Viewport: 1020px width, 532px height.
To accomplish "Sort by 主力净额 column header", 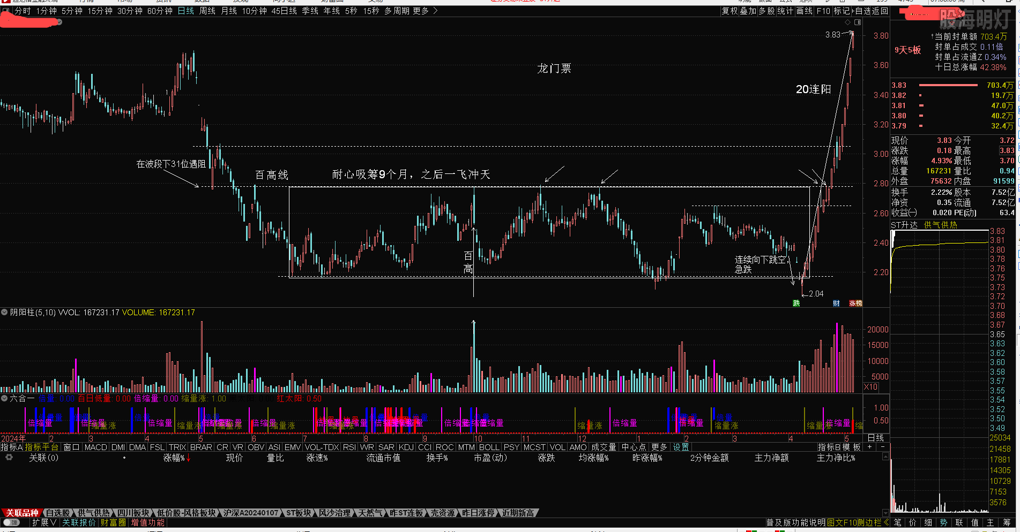I will 771,458.
